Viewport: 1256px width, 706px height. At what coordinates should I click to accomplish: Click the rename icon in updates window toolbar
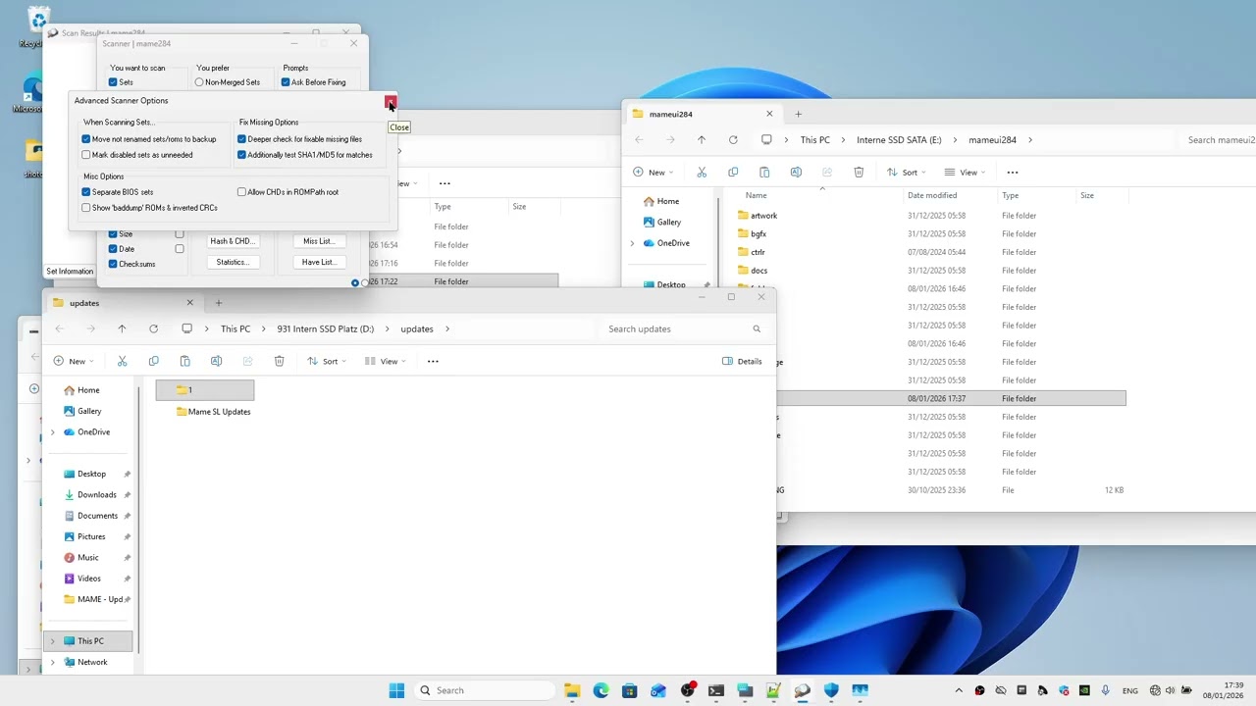216,361
